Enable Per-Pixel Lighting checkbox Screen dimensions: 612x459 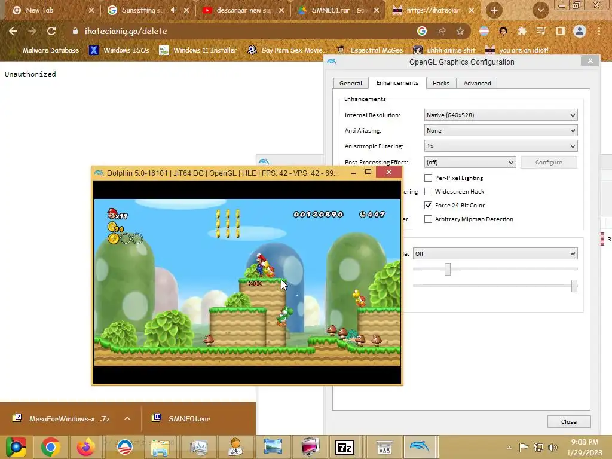[428, 178]
